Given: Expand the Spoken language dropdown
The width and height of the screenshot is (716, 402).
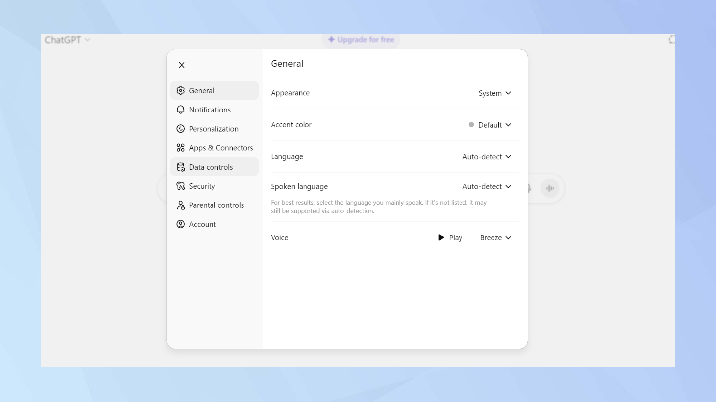Looking at the screenshot, I should [487, 187].
